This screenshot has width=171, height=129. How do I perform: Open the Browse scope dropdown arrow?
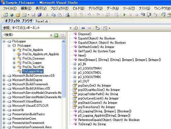71,28
